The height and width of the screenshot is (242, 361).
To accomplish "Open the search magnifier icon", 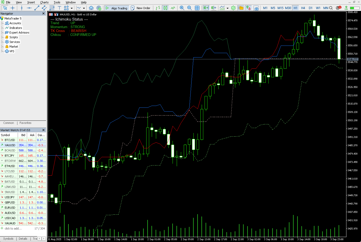I will click(331, 8).
